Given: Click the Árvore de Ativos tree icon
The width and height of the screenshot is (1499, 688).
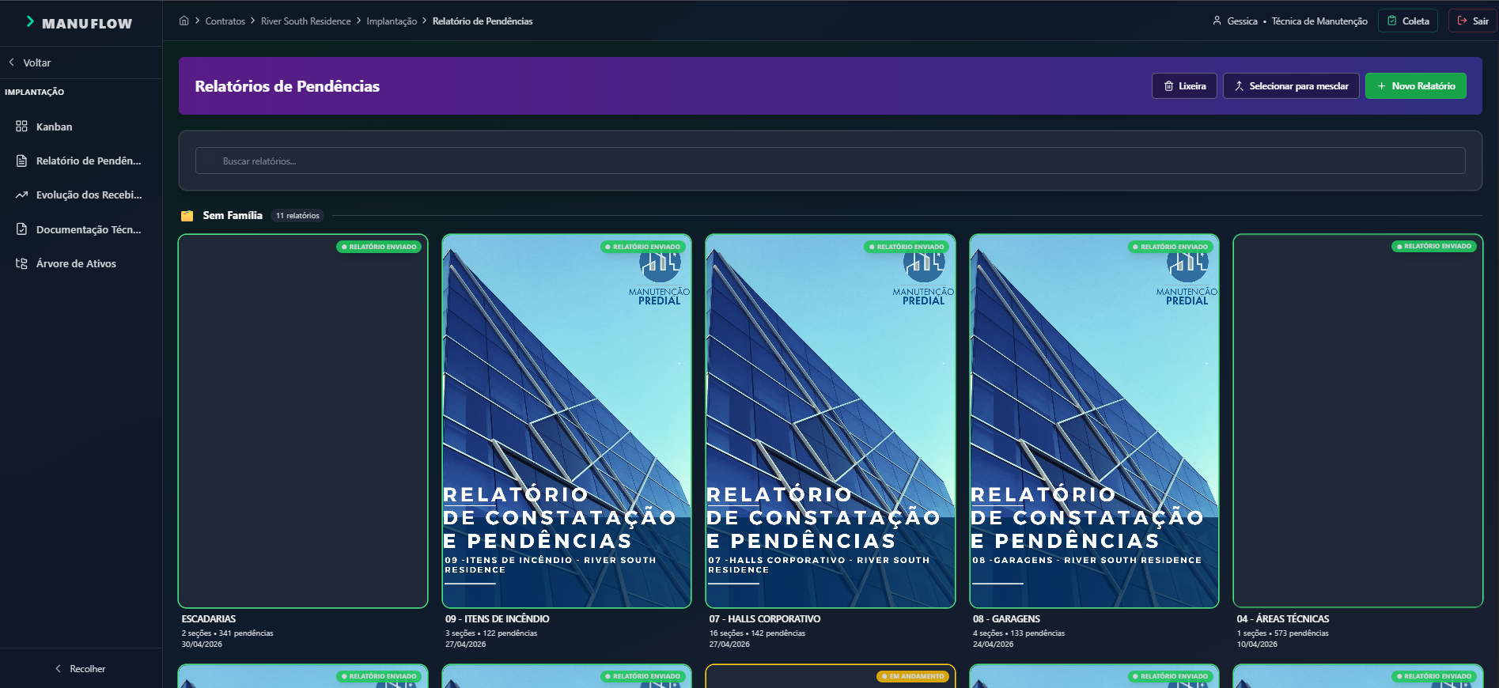Looking at the screenshot, I should tap(21, 263).
